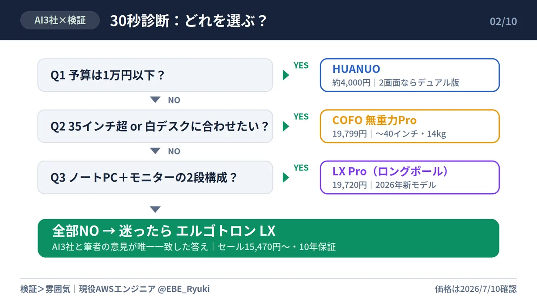Open the LX Pro（ロングポール）card
537x302 pixels.
(x=410, y=178)
